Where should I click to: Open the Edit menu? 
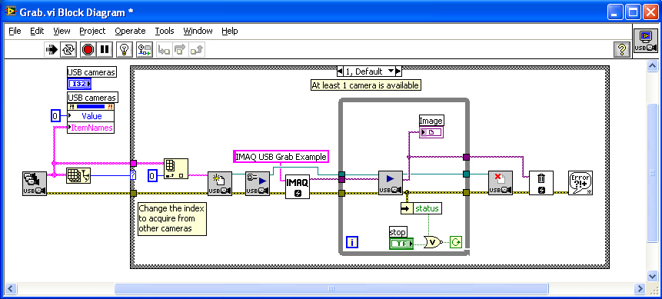click(37, 31)
